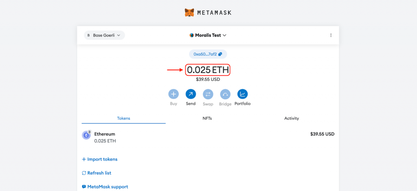Click the $39.55 USD token value

tap(323, 134)
